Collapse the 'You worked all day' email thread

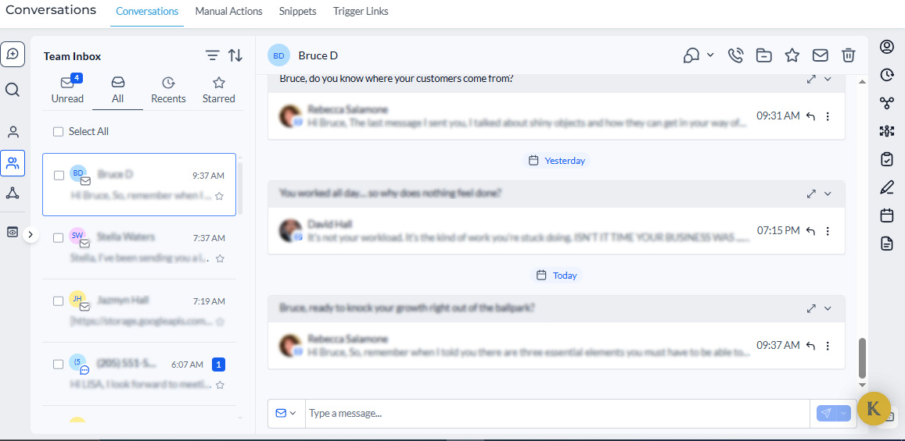[828, 194]
